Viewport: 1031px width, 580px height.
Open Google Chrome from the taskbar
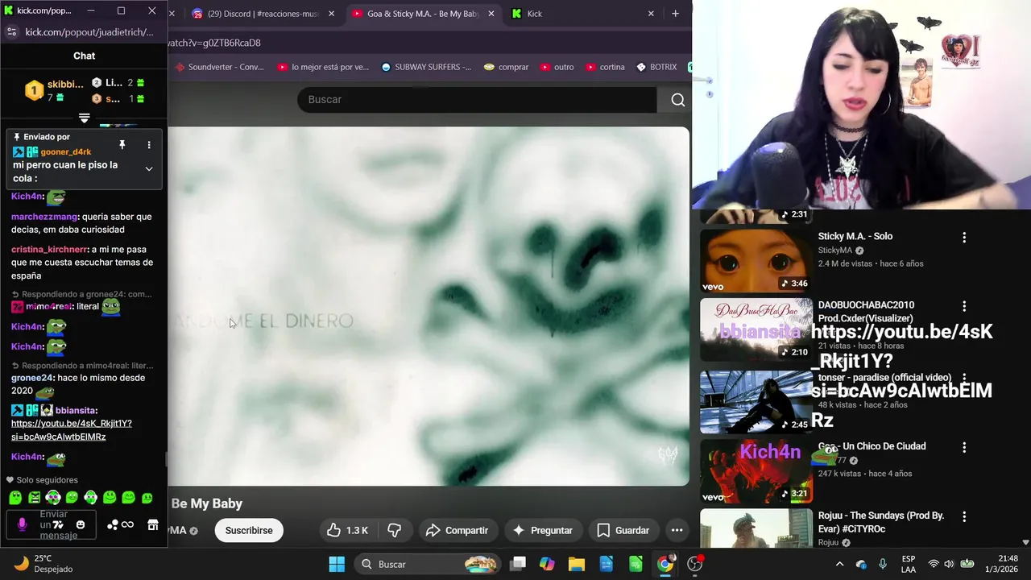(x=665, y=564)
